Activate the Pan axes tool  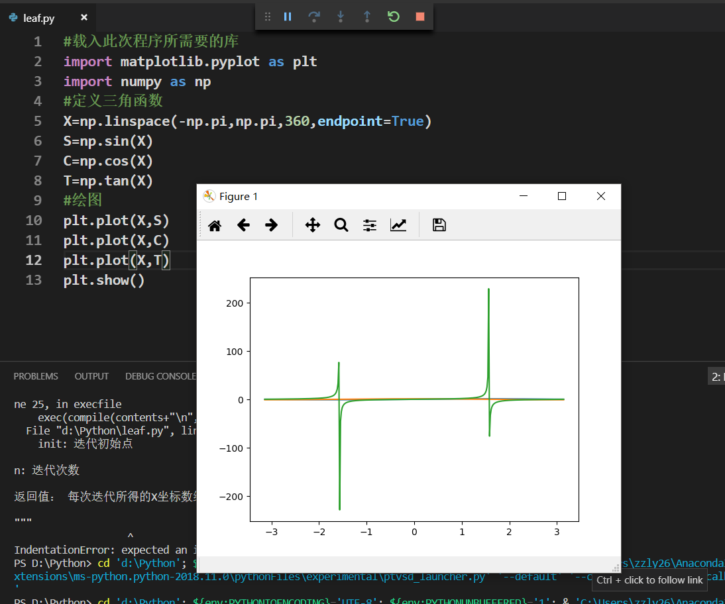point(313,225)
